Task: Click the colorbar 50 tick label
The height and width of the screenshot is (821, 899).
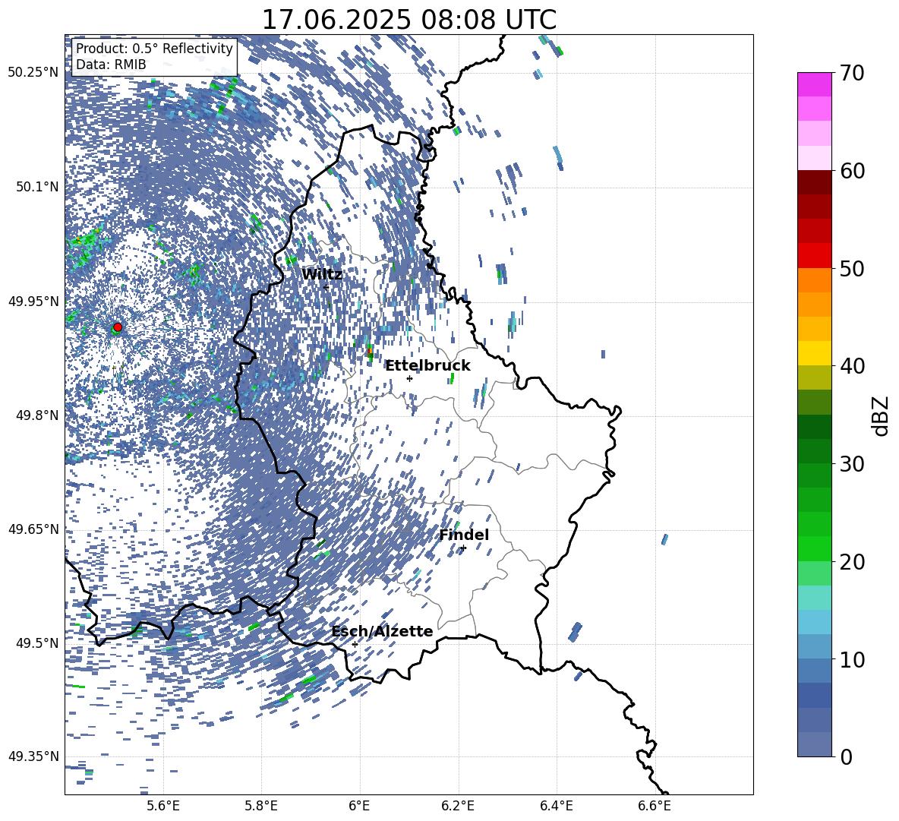Action: click(852, 268)
